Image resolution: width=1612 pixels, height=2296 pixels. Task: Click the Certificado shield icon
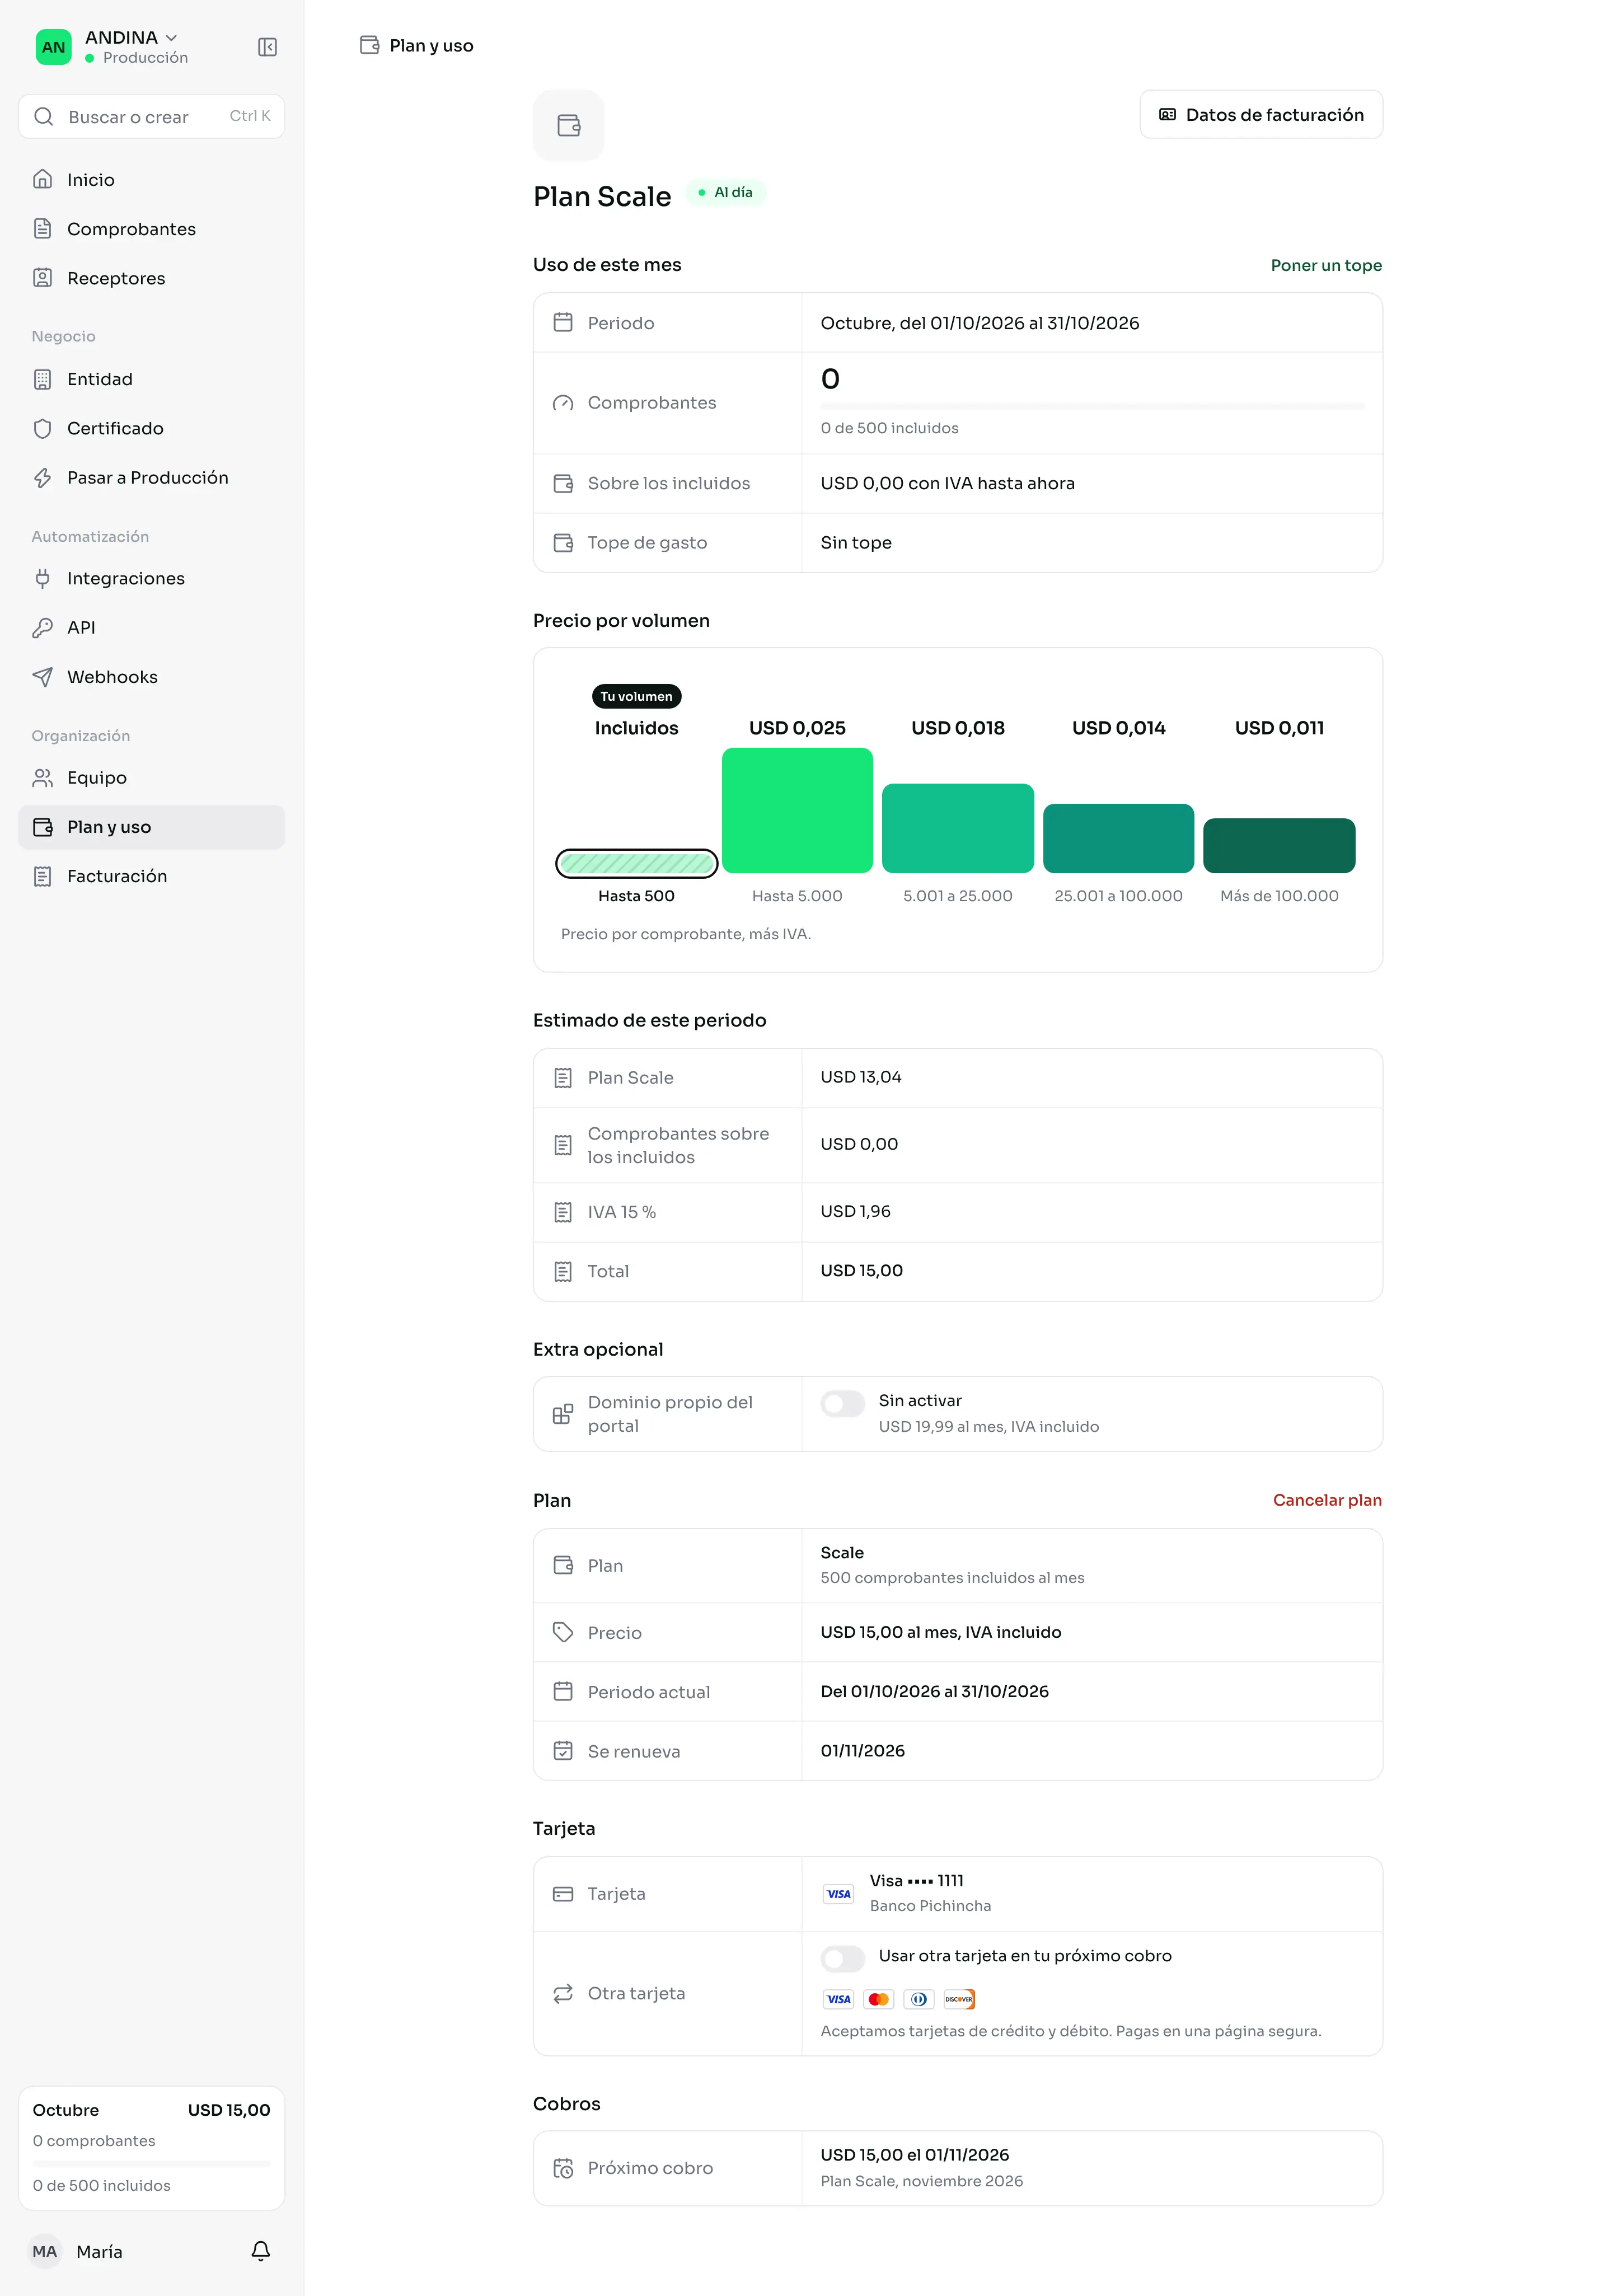coord(42,428)
